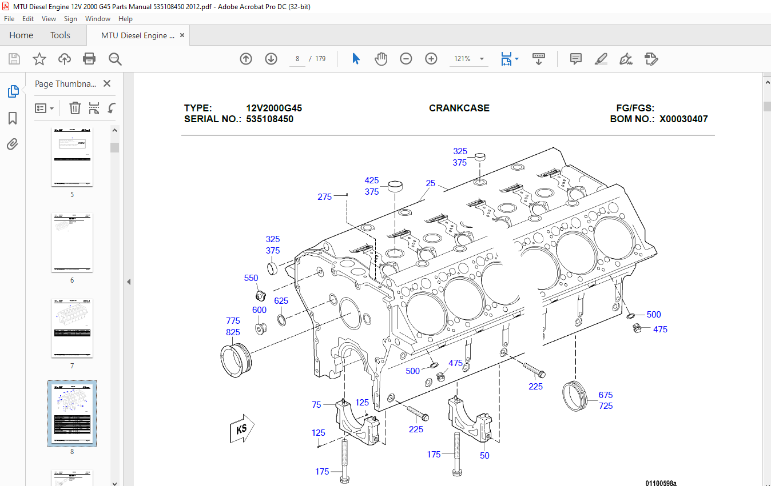Select page 6 thumbnail
Image resolution: width=771 pixels, height=486 pixels.
[x=72, y=242]
